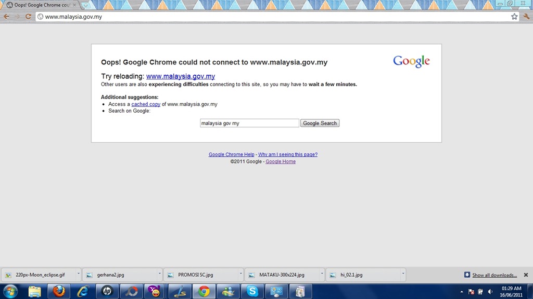Expand options arrow for hi_02.1.jpg download
Screen dimensions: 533x299
click(403, 273)
